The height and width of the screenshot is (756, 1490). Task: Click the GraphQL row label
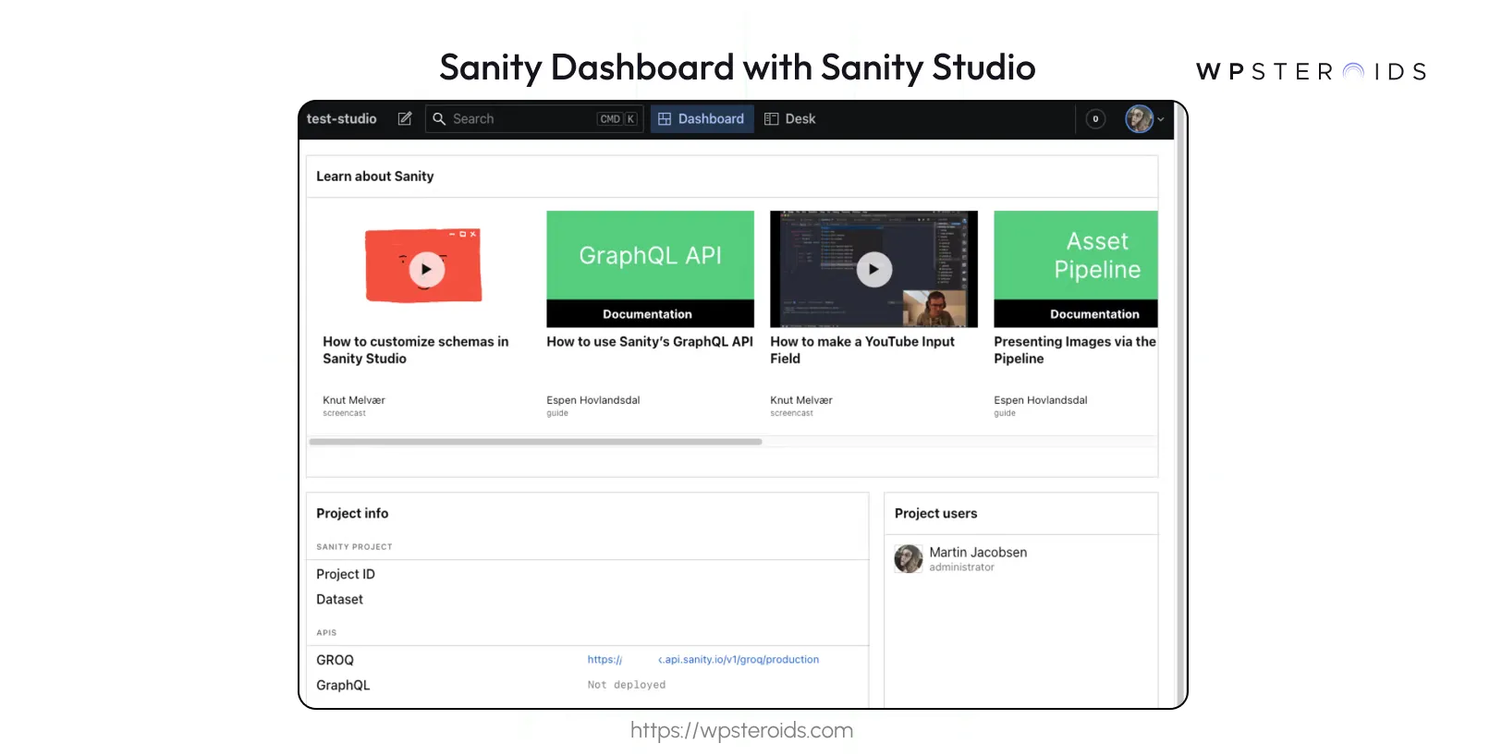tap(343, 686)
